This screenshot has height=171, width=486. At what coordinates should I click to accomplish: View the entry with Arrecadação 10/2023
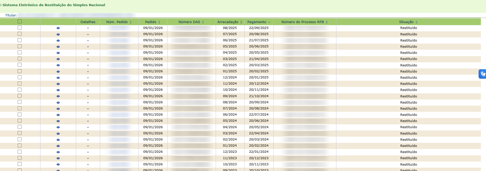(x=58, y=165)
